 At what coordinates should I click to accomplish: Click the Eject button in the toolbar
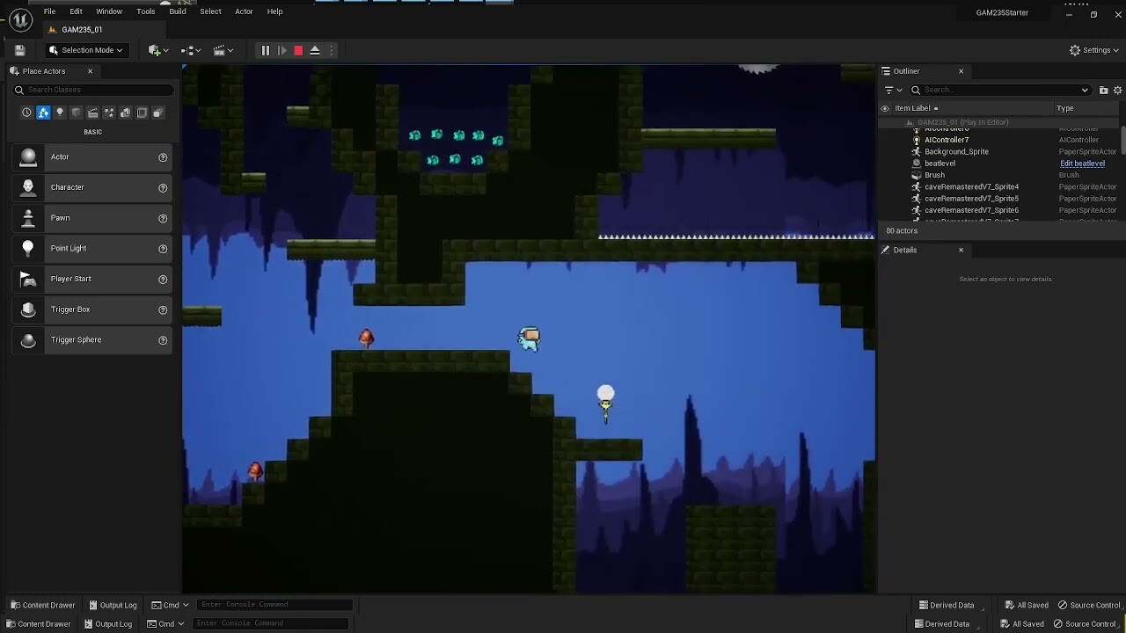pyautogui.click(x=315, y=50)
